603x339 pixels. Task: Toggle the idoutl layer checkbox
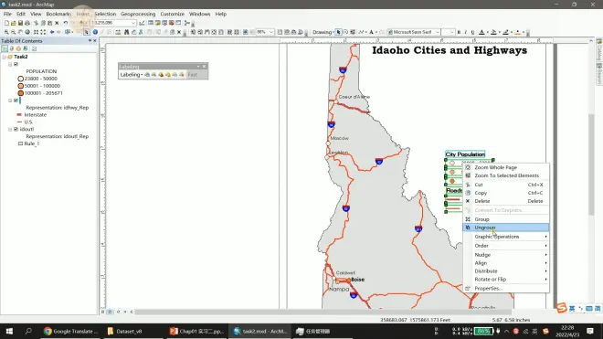[x=16, y=129]
